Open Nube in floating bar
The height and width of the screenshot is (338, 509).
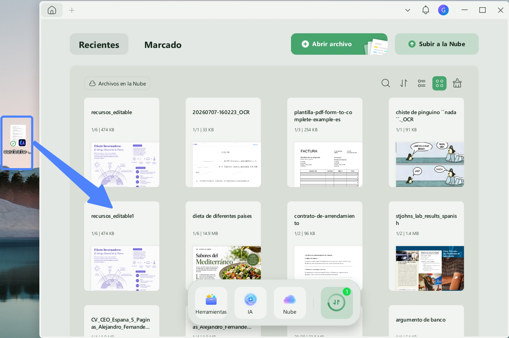[290, 303]
